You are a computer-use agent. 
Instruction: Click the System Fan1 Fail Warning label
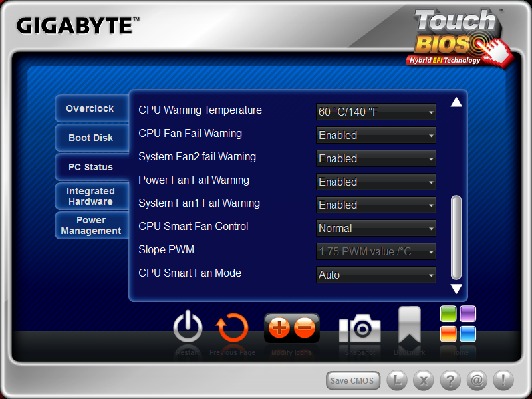pyautogui.click(x=199, y=203)
